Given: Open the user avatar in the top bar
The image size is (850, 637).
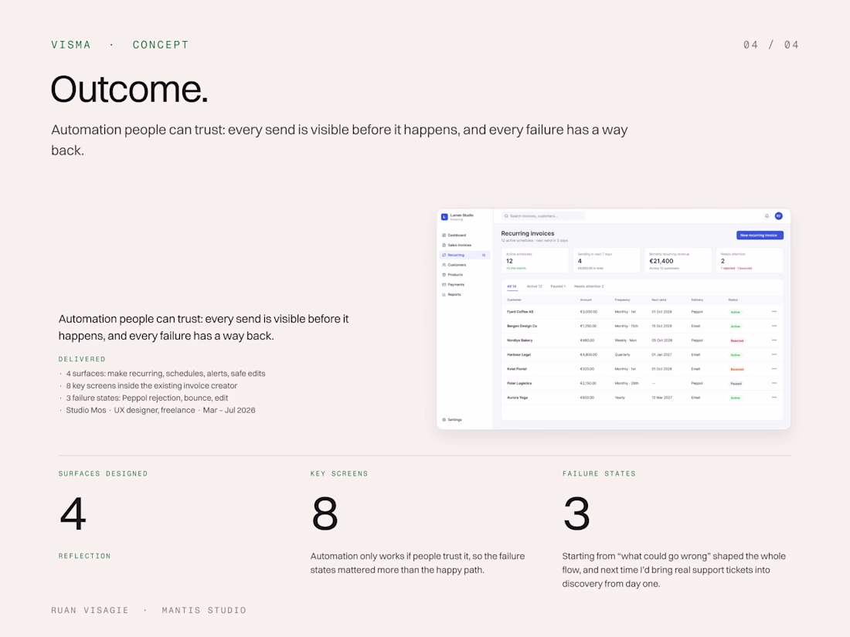Looking at the screenshot, I should tap(778, 215).
